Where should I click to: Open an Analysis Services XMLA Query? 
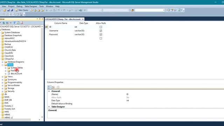(x=42, y=10)
